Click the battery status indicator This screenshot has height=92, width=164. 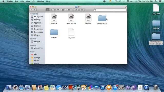point(138,1)
